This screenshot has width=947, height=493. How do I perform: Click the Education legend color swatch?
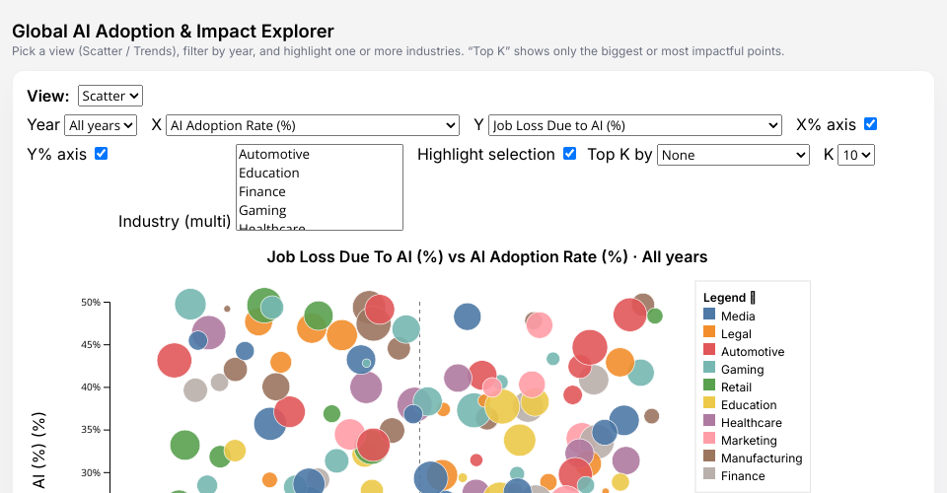709,404
